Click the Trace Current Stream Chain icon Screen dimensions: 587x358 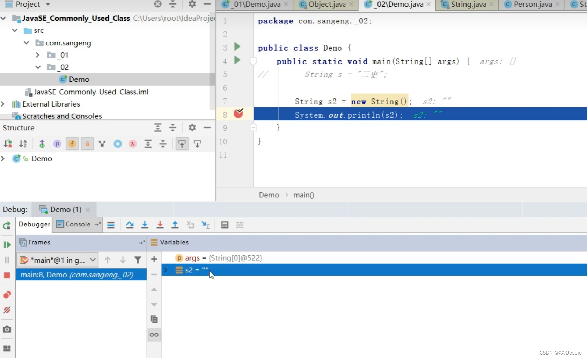[240, 225]
